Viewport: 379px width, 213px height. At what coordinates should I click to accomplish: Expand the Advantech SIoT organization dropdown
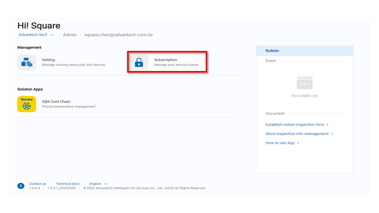pos(51,35)
